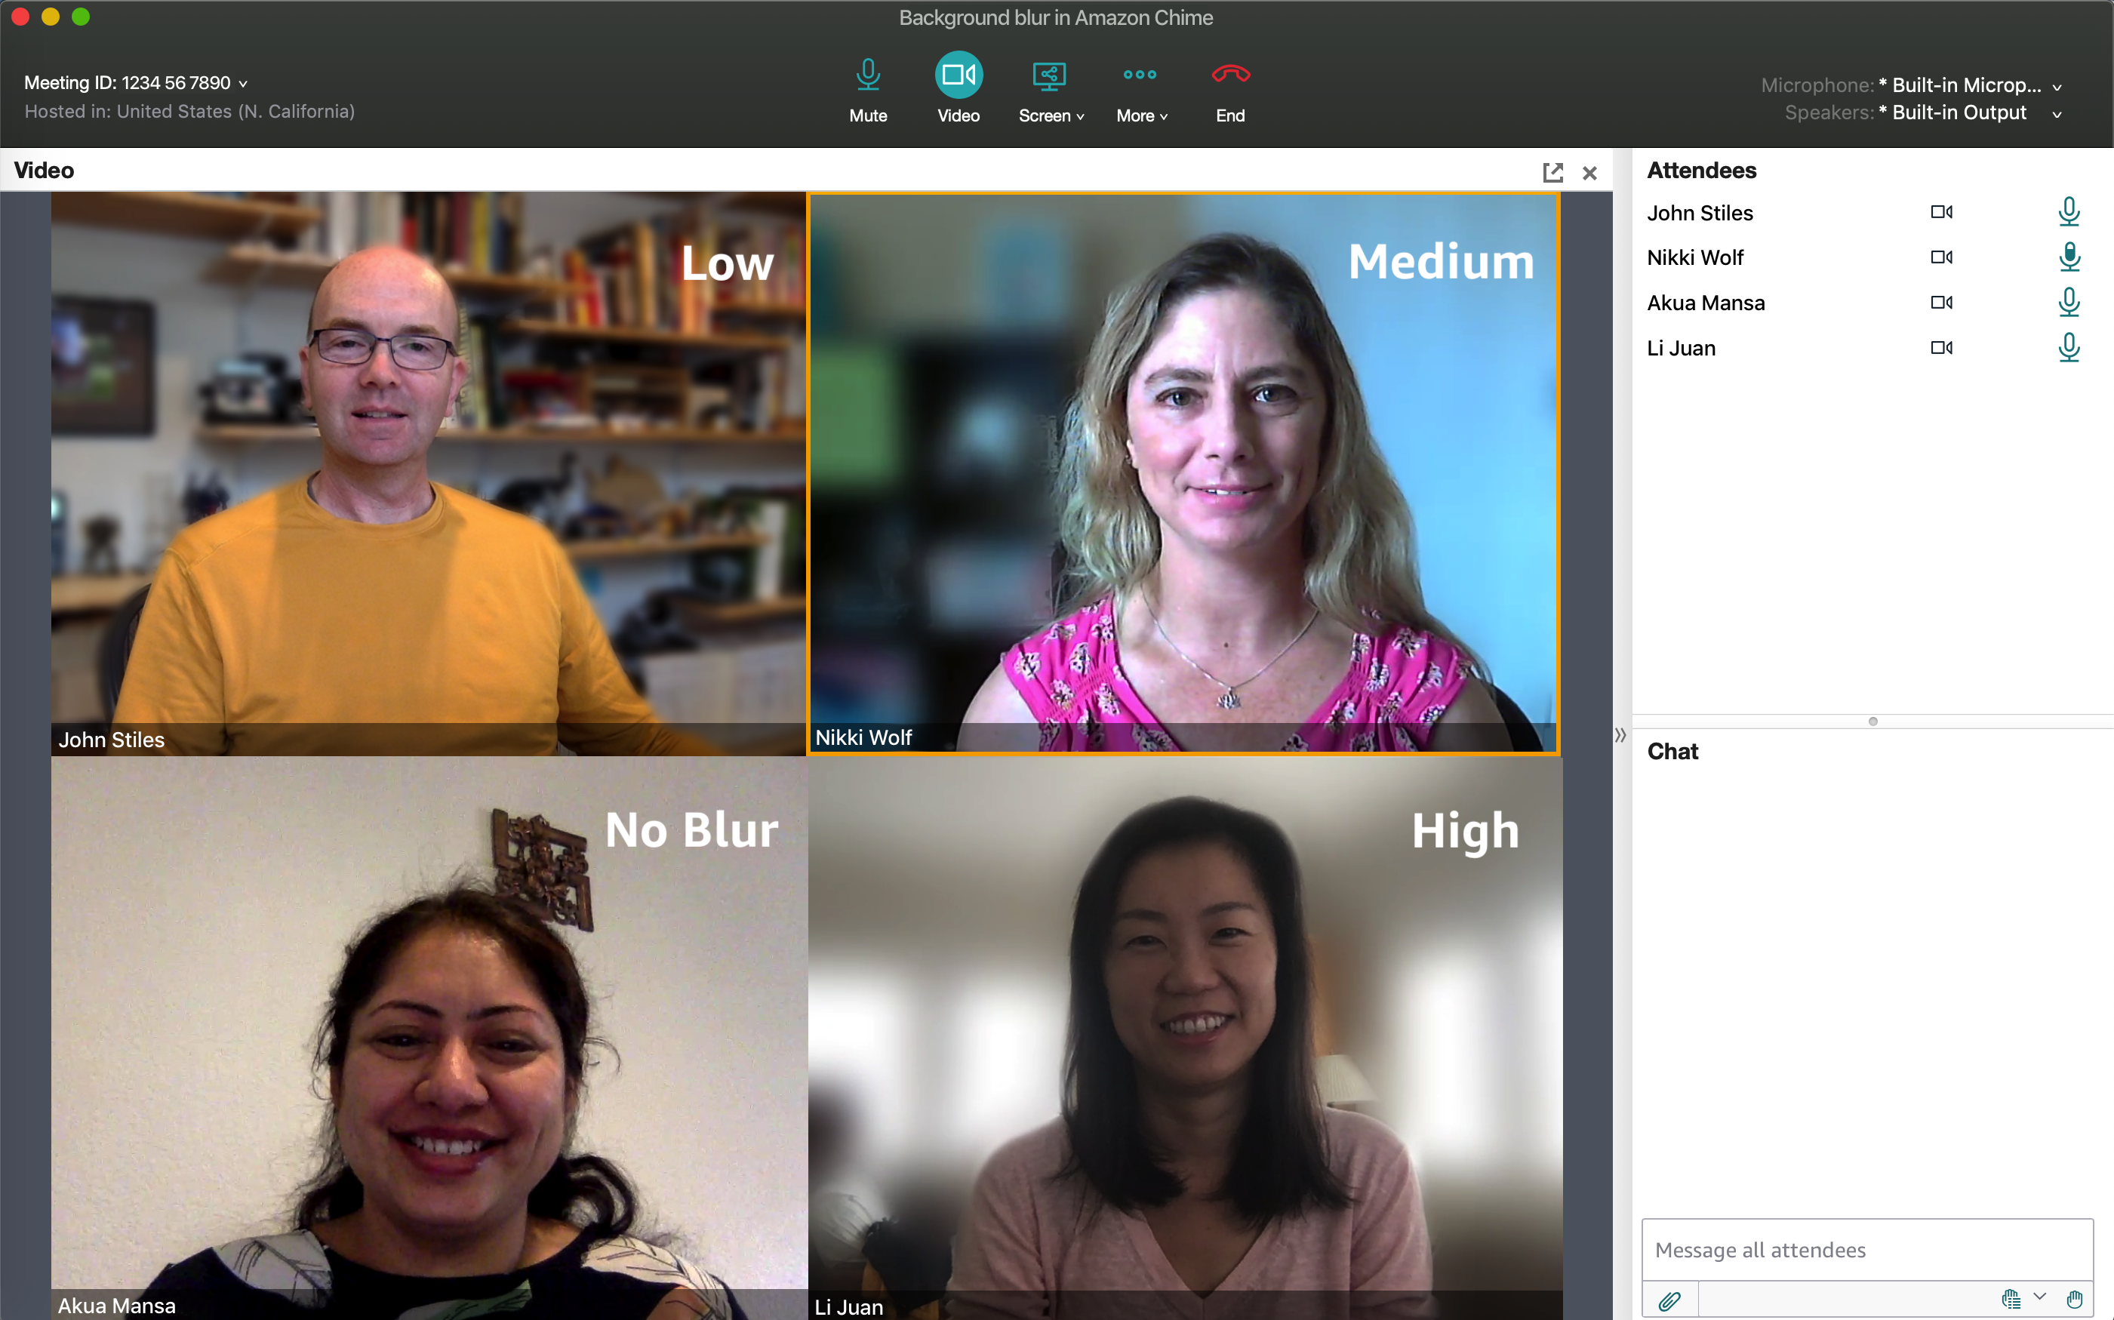
Task: Click the close video panel button
Action: [x=1589, y=171]
